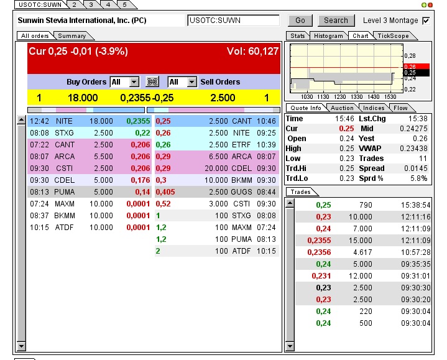Screen dimensions: 447x360
Task: Open the TickScope tab
Action: click(393, 36)
